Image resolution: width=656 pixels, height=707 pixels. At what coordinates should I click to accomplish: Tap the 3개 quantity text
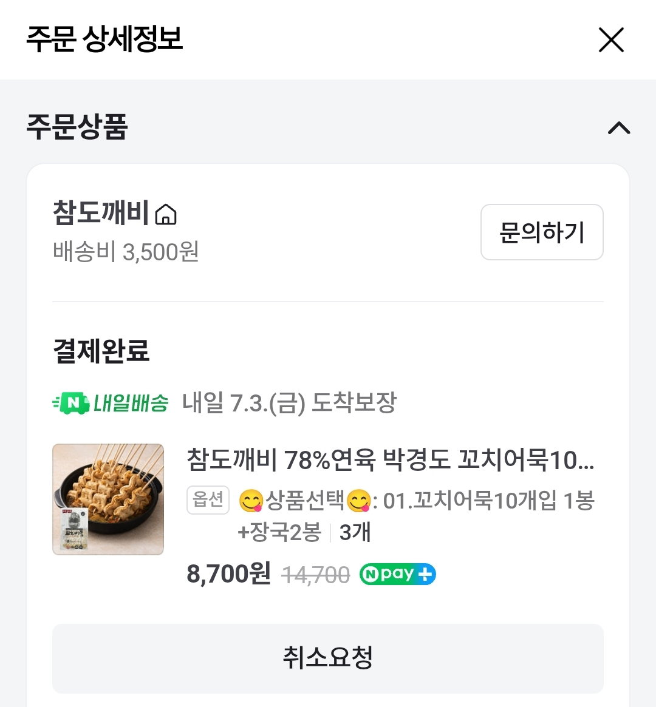coord(355,532)
